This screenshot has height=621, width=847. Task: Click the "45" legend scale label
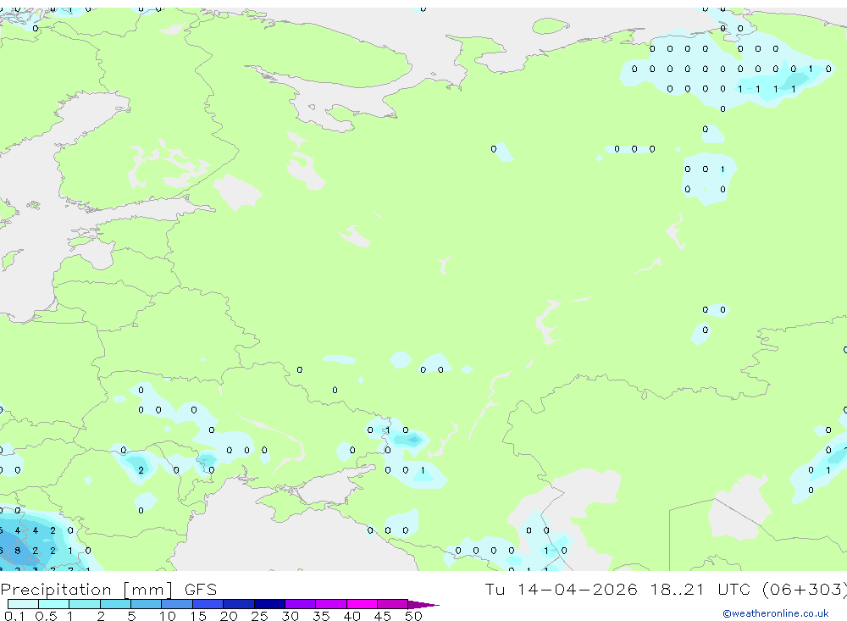[383, 616]
